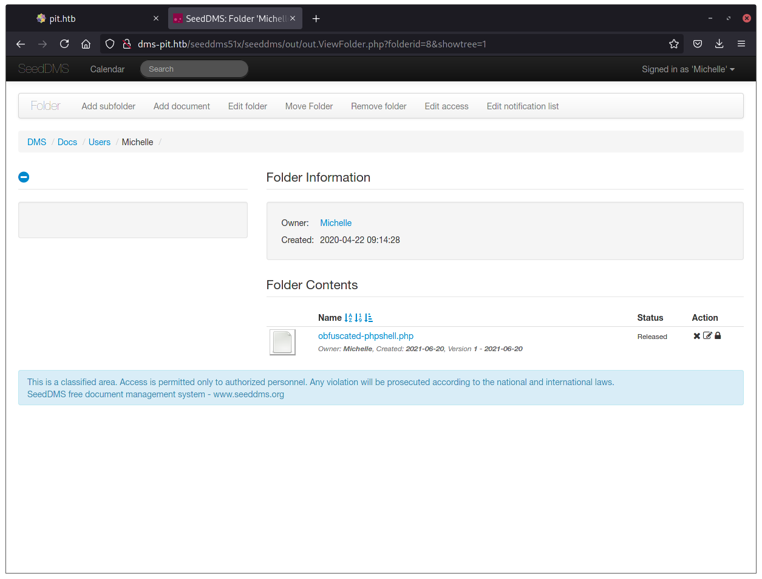Viewport: 762px width, 579px height.
Task: Sort folder contents alphabetically A-Z
Action: (348, 317)
